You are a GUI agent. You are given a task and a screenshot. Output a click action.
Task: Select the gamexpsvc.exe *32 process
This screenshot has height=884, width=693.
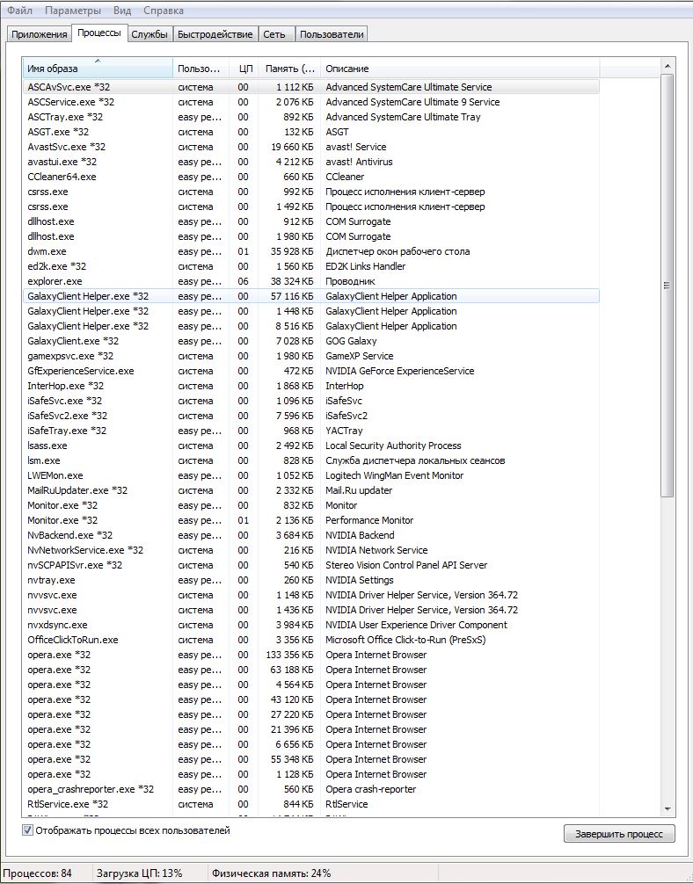(x=311, y=356)
